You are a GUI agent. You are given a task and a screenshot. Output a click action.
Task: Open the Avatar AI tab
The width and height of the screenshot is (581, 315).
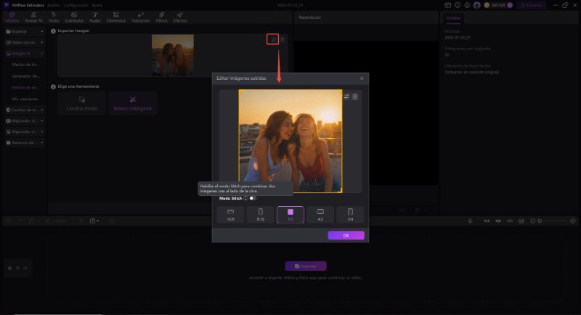(33, 17)
